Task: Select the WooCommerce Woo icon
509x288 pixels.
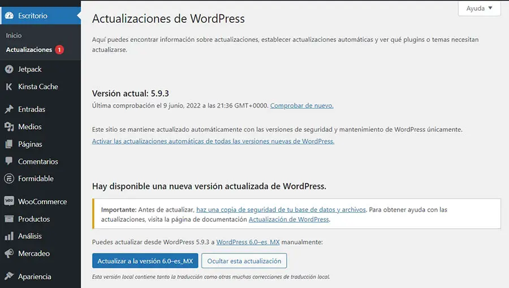Action: [x=9, y=201]
